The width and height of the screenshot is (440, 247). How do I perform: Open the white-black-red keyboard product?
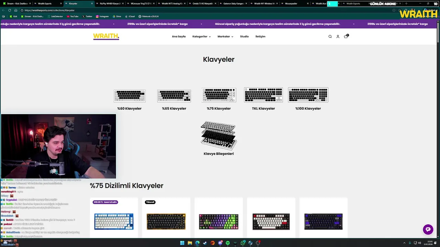271,221
